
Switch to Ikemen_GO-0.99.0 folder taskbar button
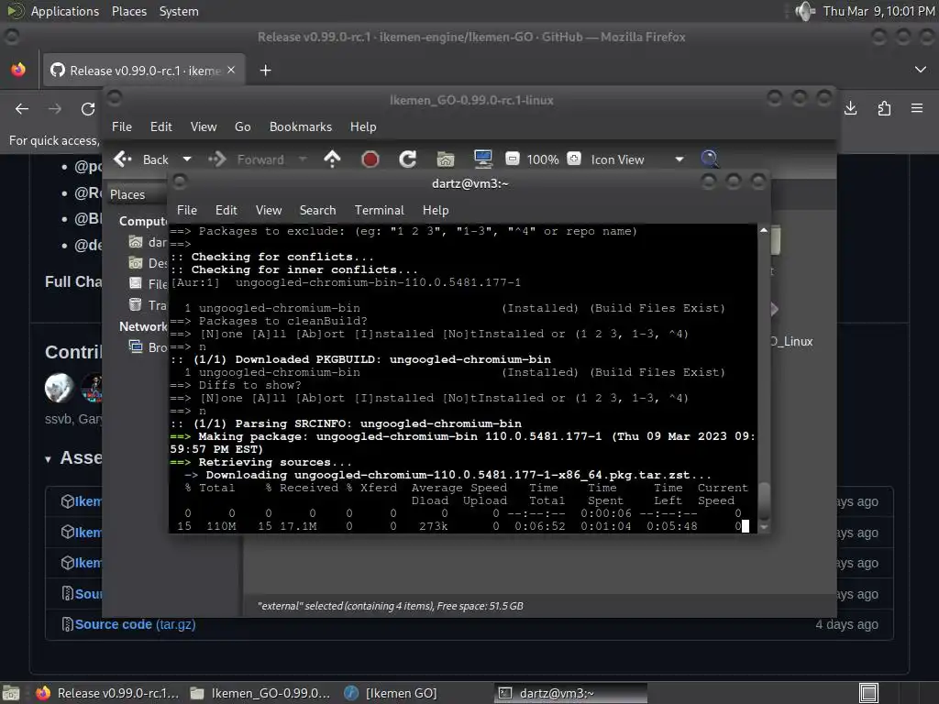(260, 693)
